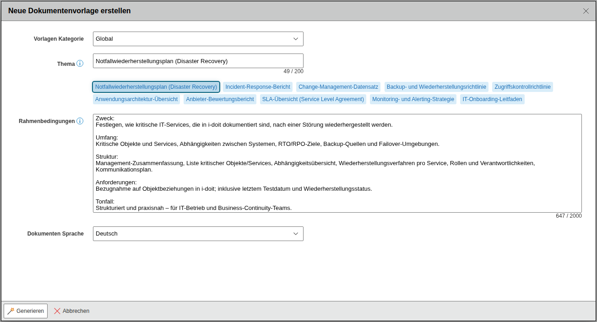The height and width of the screenshot is (322, 597).
Task: Click the Thema label text
Action: point(66,64)
